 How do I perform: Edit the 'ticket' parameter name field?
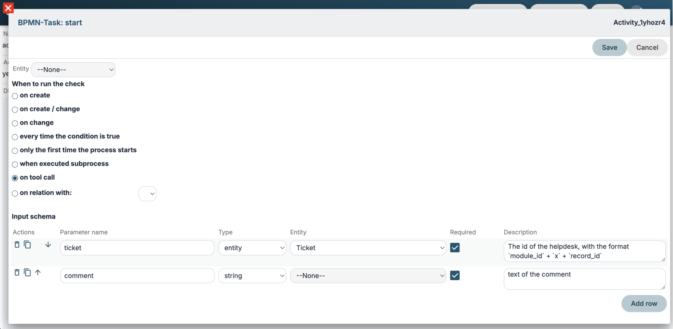(137, 248)
